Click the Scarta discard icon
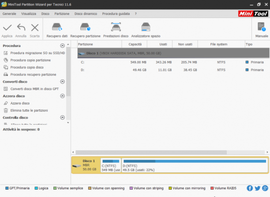This screenshot has width=270, height=197. click(35, 27)
